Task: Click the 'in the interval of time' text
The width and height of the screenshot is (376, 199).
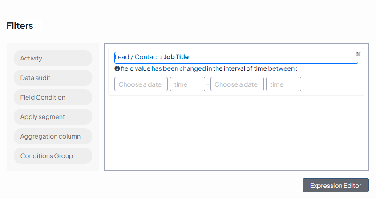Action: (237, 69)
